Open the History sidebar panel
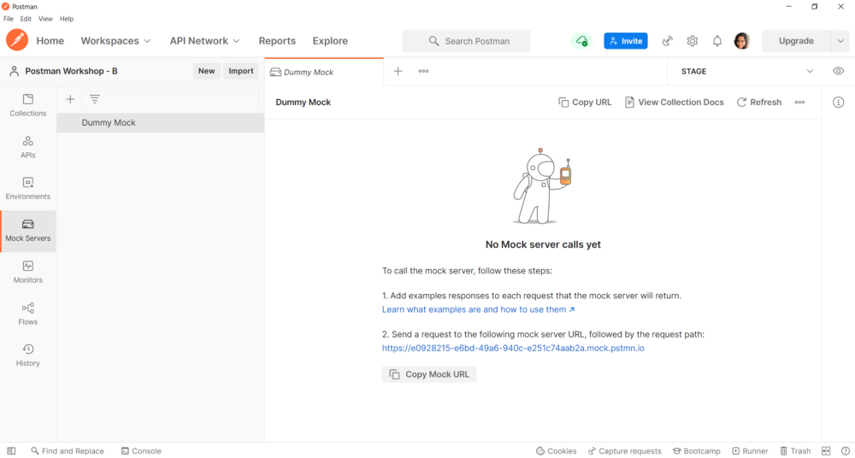This screenshot has width=855, height=458. click(27, 355)
